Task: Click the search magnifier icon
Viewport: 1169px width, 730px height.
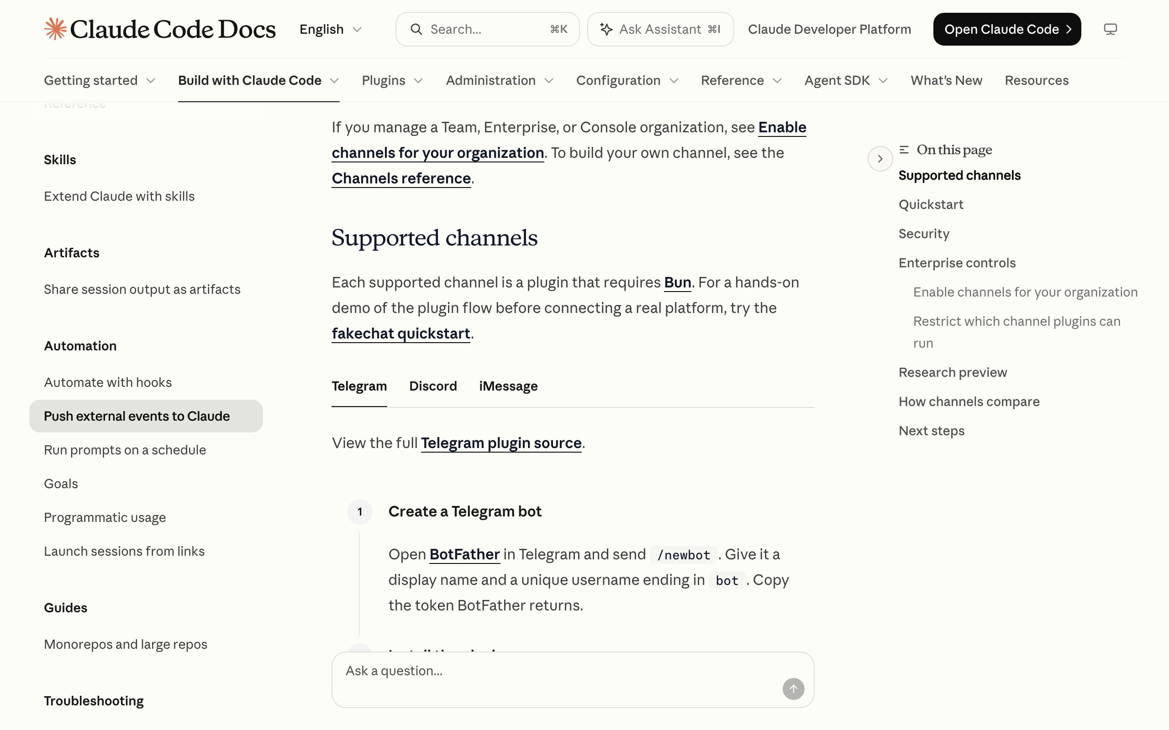Action: (416, 29)
